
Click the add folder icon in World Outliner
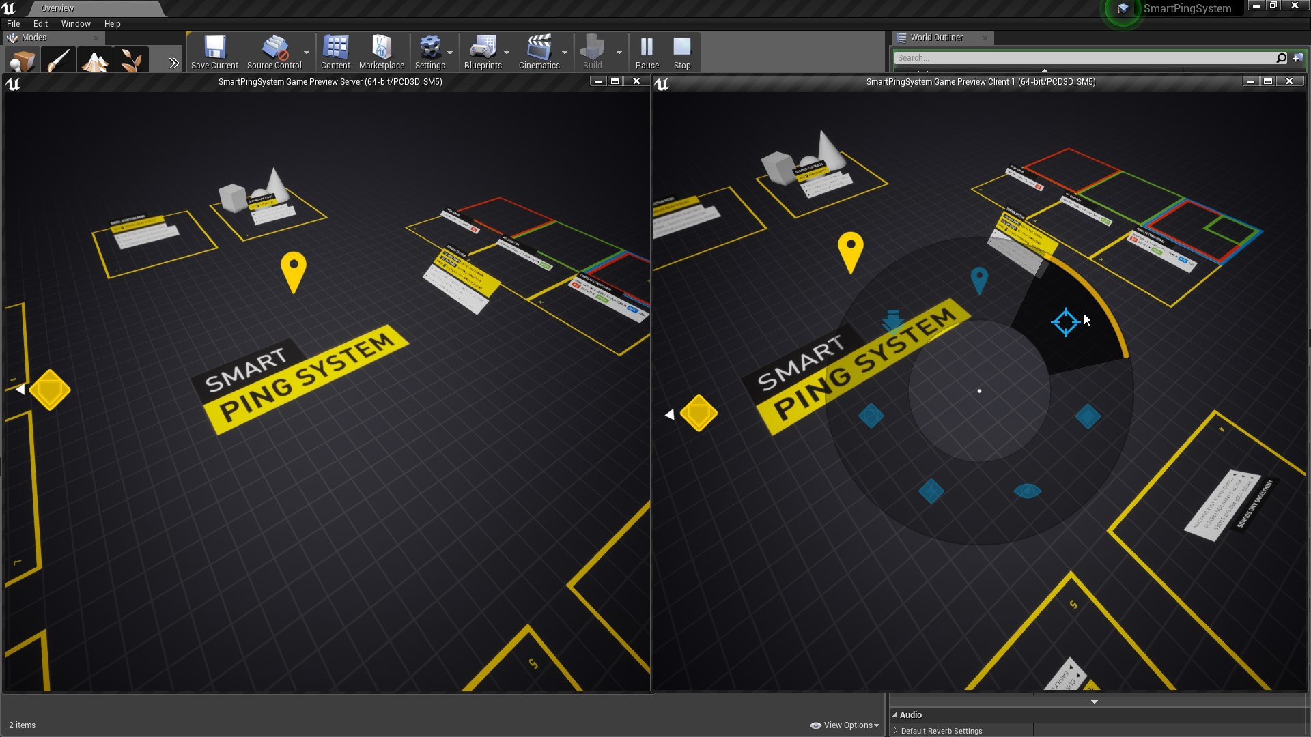tap(1297, 58)
